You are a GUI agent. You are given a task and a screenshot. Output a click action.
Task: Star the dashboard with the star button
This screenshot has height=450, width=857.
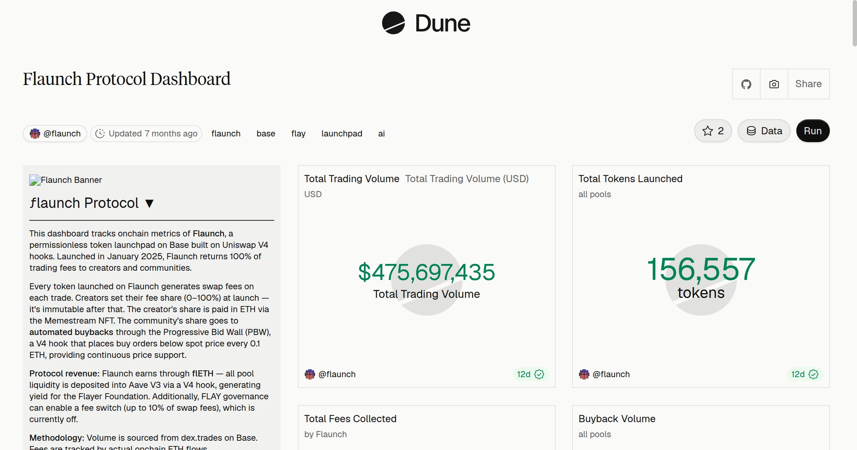(x=713, y=131)
